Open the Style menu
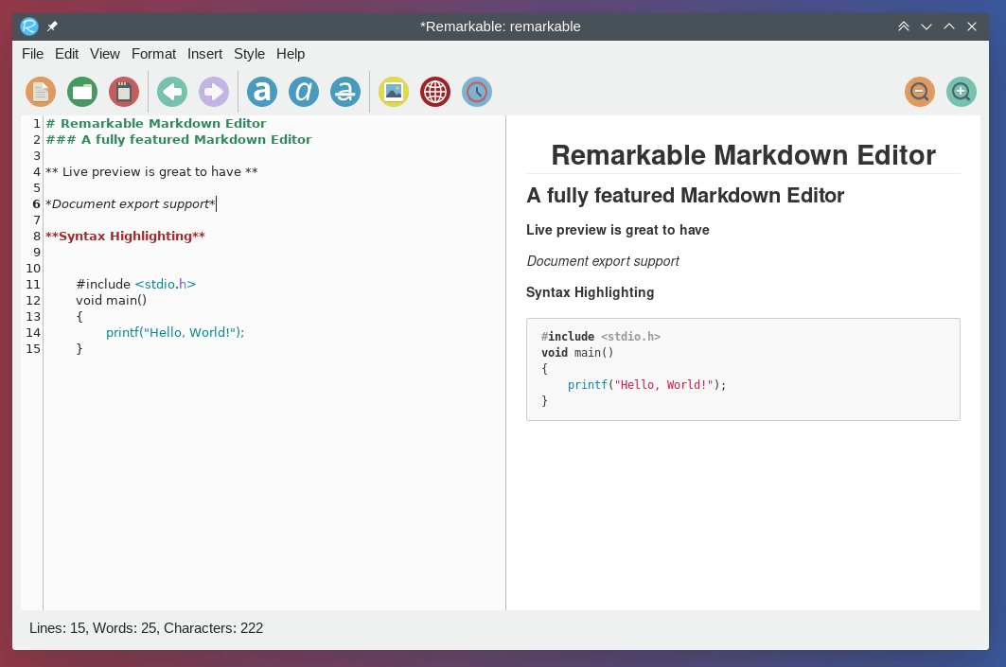1006x667 pixels. (249, 54)
